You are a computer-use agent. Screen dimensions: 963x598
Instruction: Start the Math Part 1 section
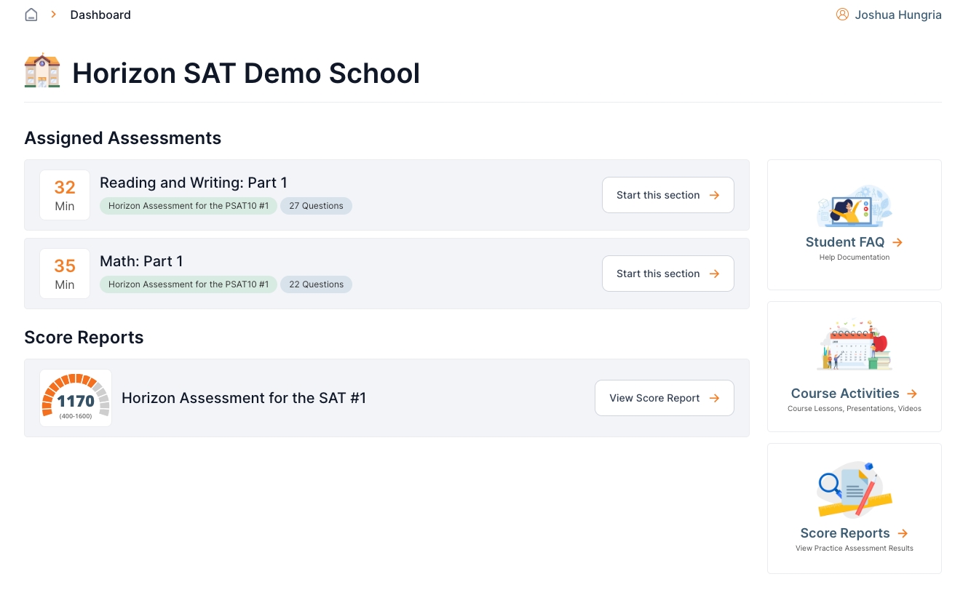pos(667,274)
